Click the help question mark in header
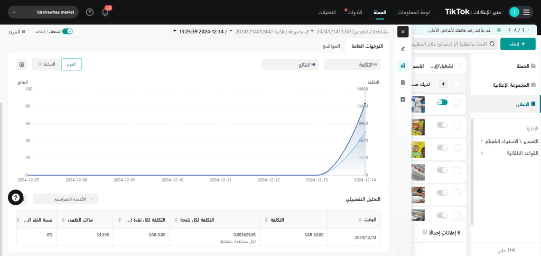541x256 pixels. tap(90, 13)
